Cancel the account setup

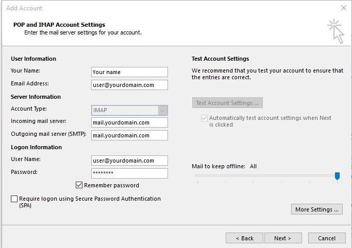[x=327, y=238]
